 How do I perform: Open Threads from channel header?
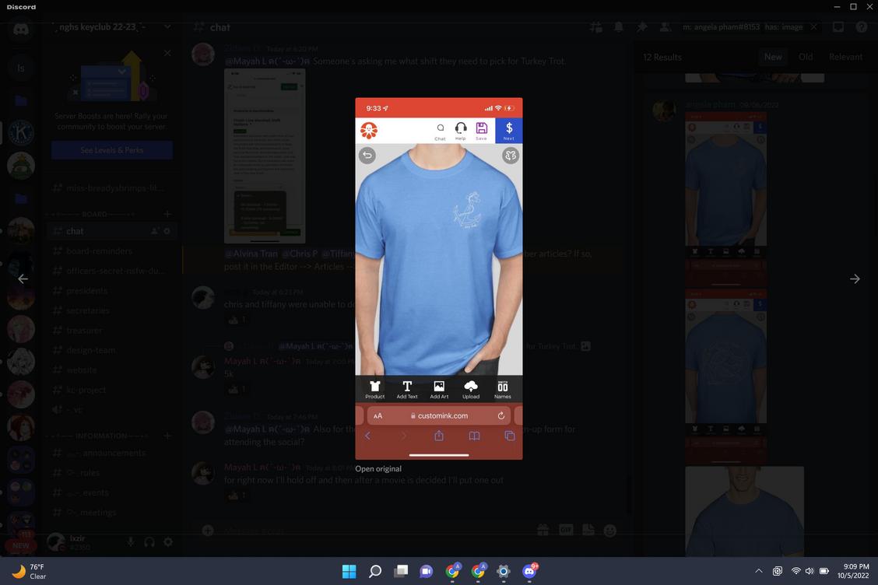595,27
